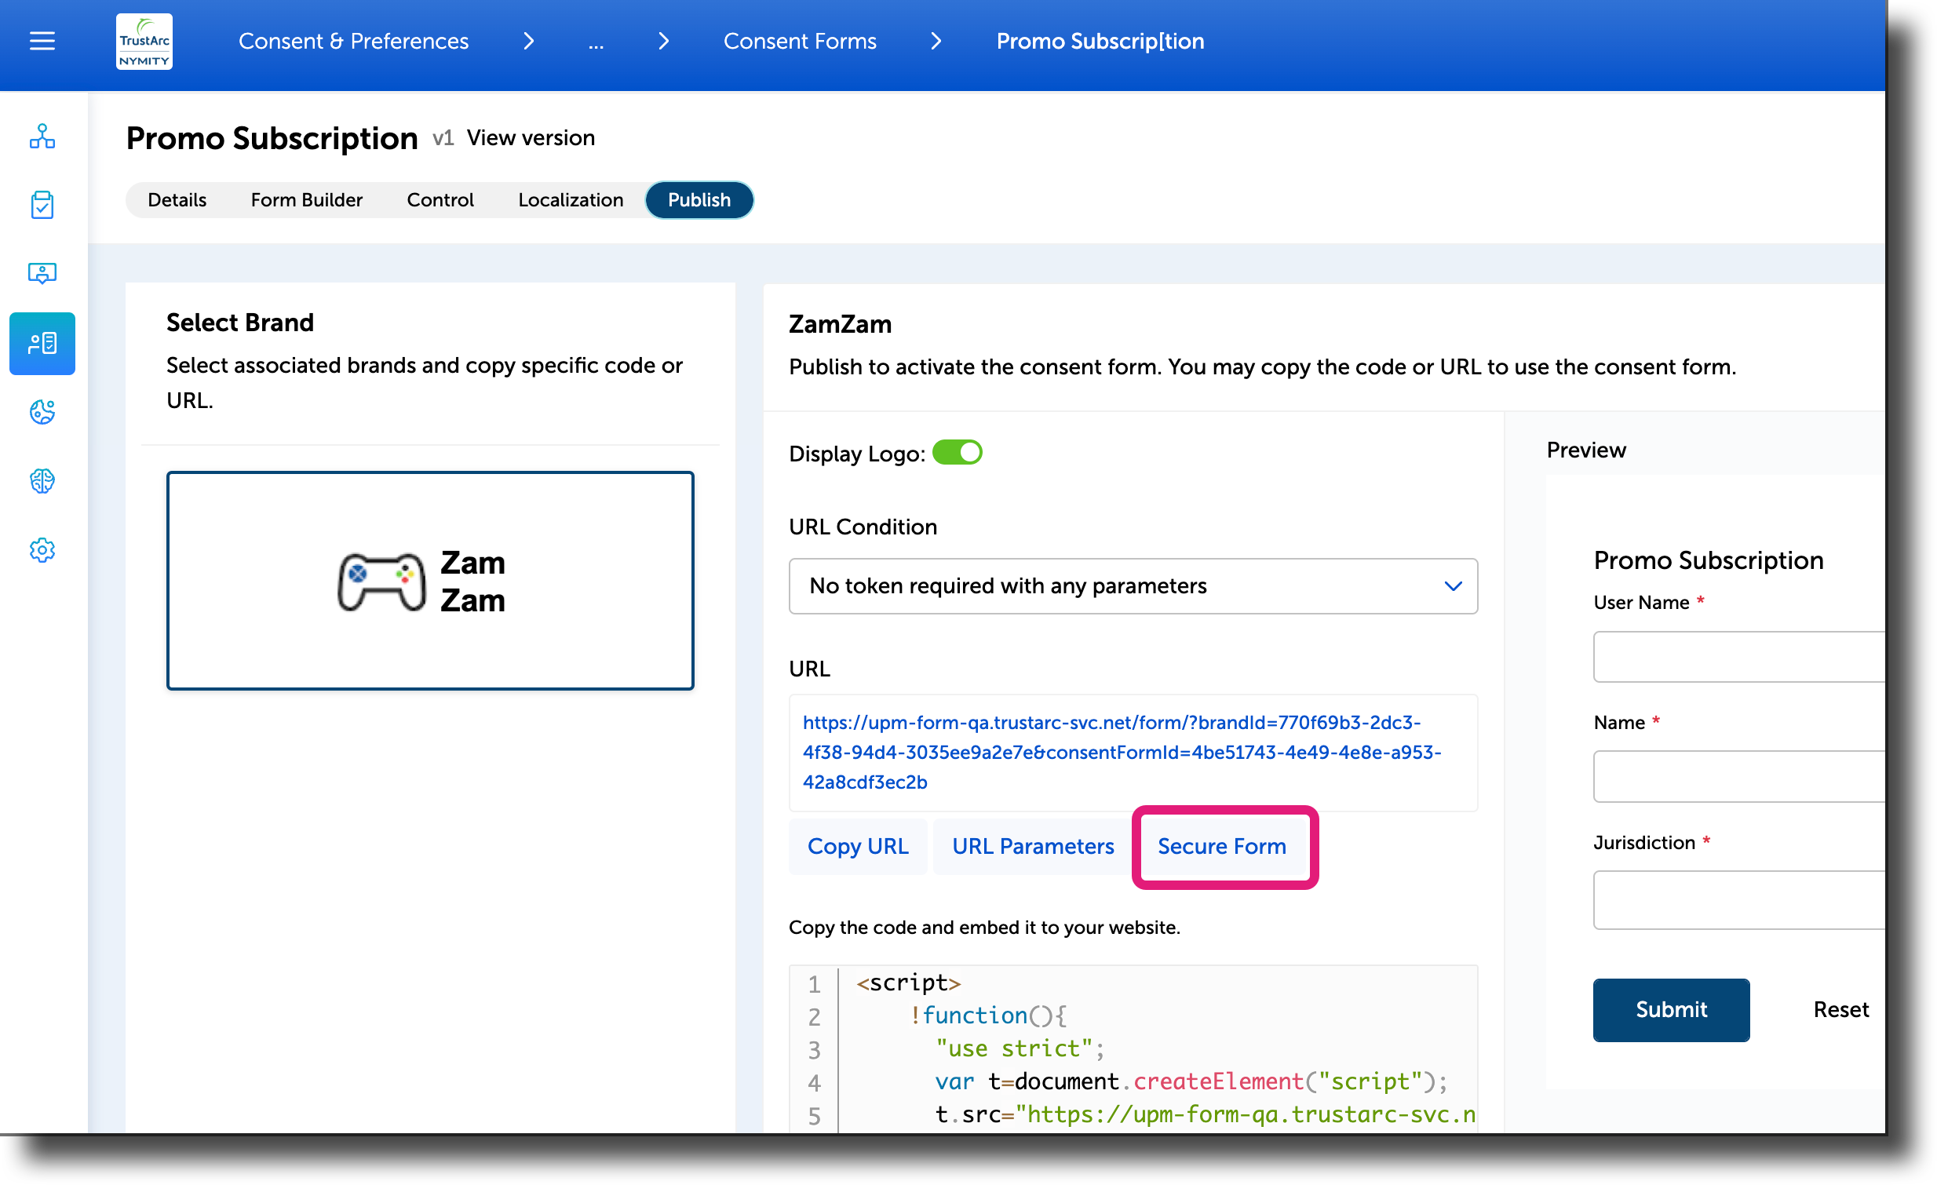Click View version link

[x=531, y=137]
